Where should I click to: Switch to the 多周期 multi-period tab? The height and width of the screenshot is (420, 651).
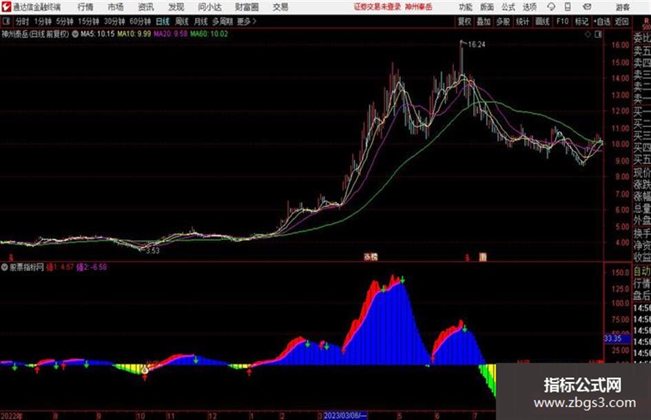(223, 21)
